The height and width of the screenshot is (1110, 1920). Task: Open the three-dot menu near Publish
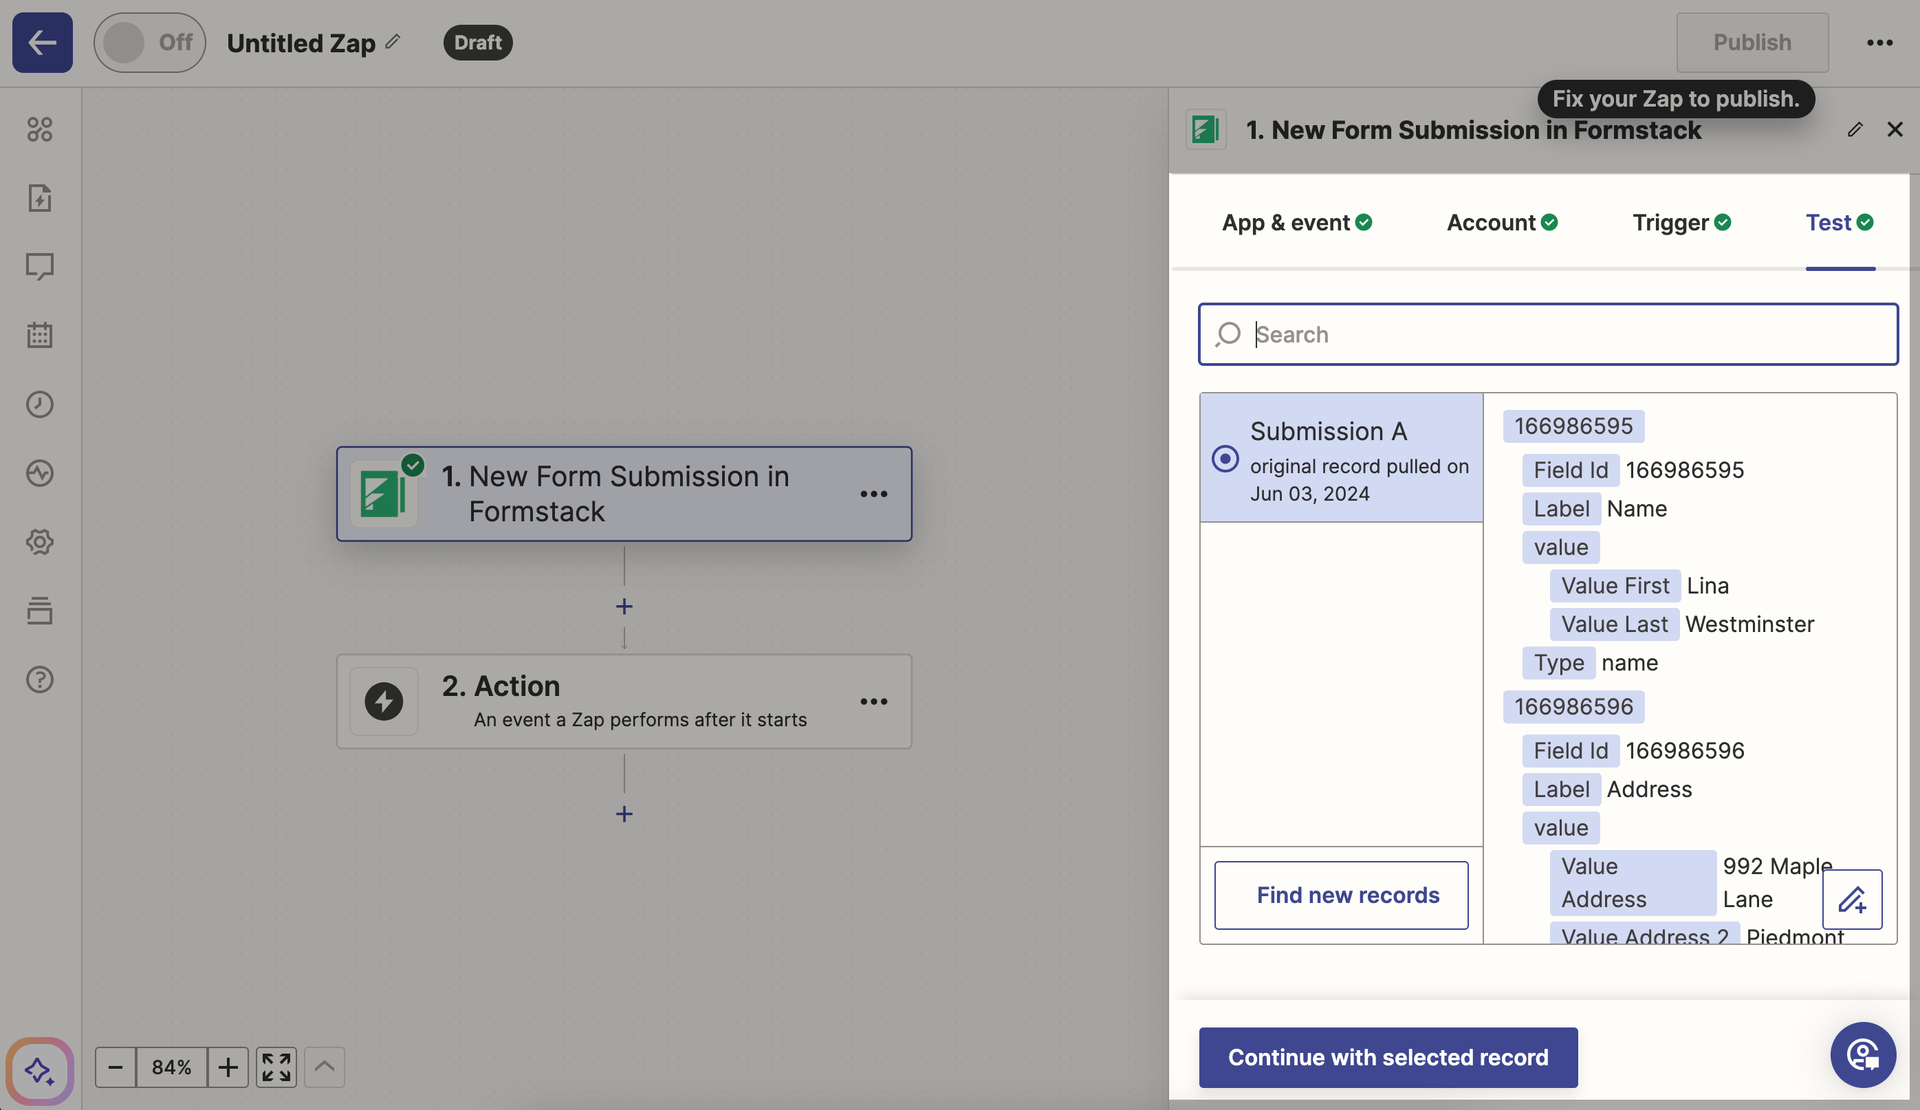point(1880,42)
